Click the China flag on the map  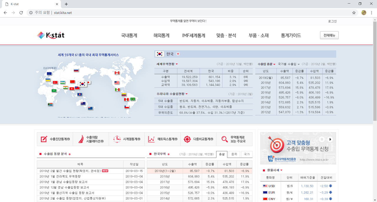coord(72,82)
